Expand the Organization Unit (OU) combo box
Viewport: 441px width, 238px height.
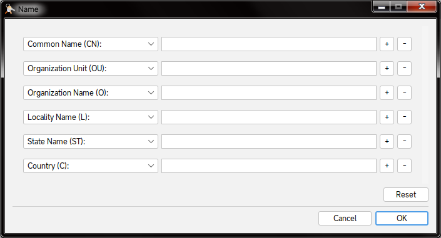[91, 68]
